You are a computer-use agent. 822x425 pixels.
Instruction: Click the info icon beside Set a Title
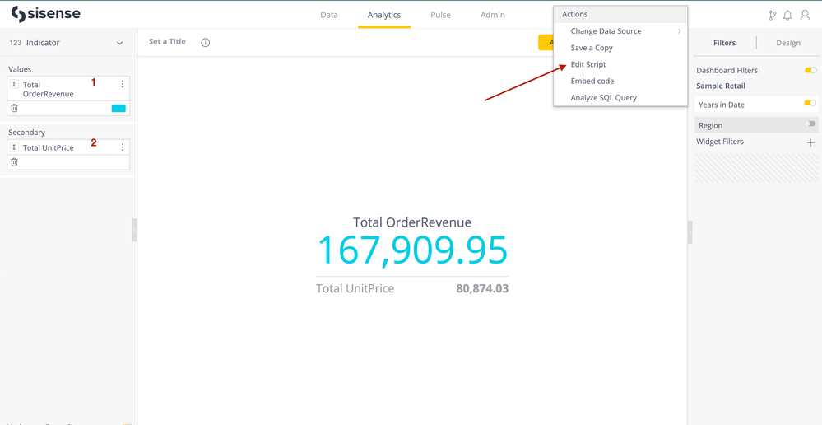(206, 42)
